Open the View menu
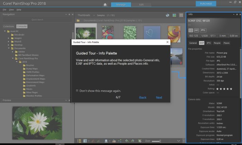The width and height of the screenshot is (242, 145). (x=11, y=10)
